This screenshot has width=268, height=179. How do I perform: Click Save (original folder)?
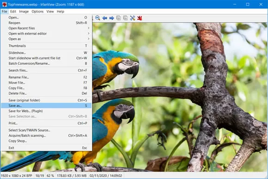(46, 100)
